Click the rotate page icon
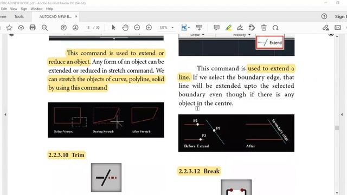The image size is (347, 195). (x=275, y=28)
